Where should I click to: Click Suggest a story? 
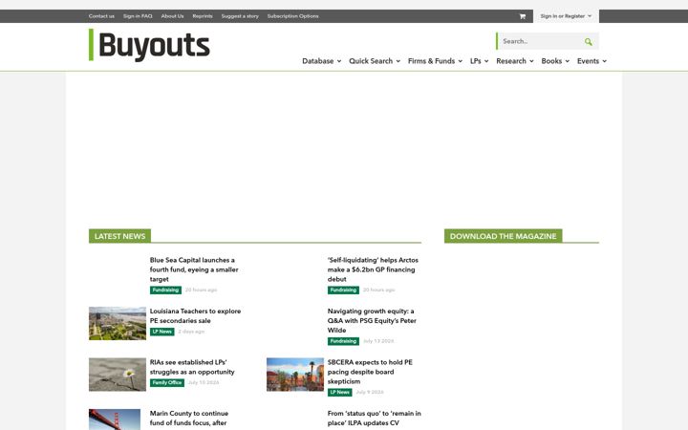[x=240, y=16]
